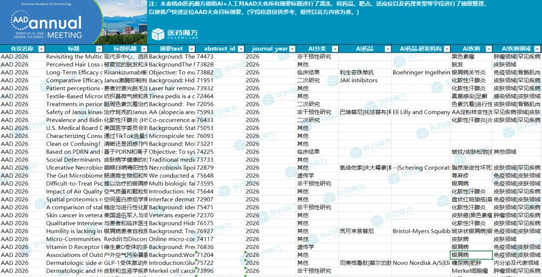542x277 pixels.
Task: Select title cell 'Treatments in perior'
Action: (74, 104)
